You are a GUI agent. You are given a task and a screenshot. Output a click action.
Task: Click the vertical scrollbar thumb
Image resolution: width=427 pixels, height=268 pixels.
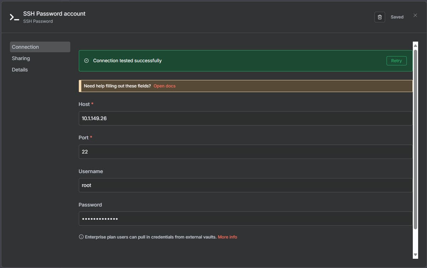tap(415, 139)
